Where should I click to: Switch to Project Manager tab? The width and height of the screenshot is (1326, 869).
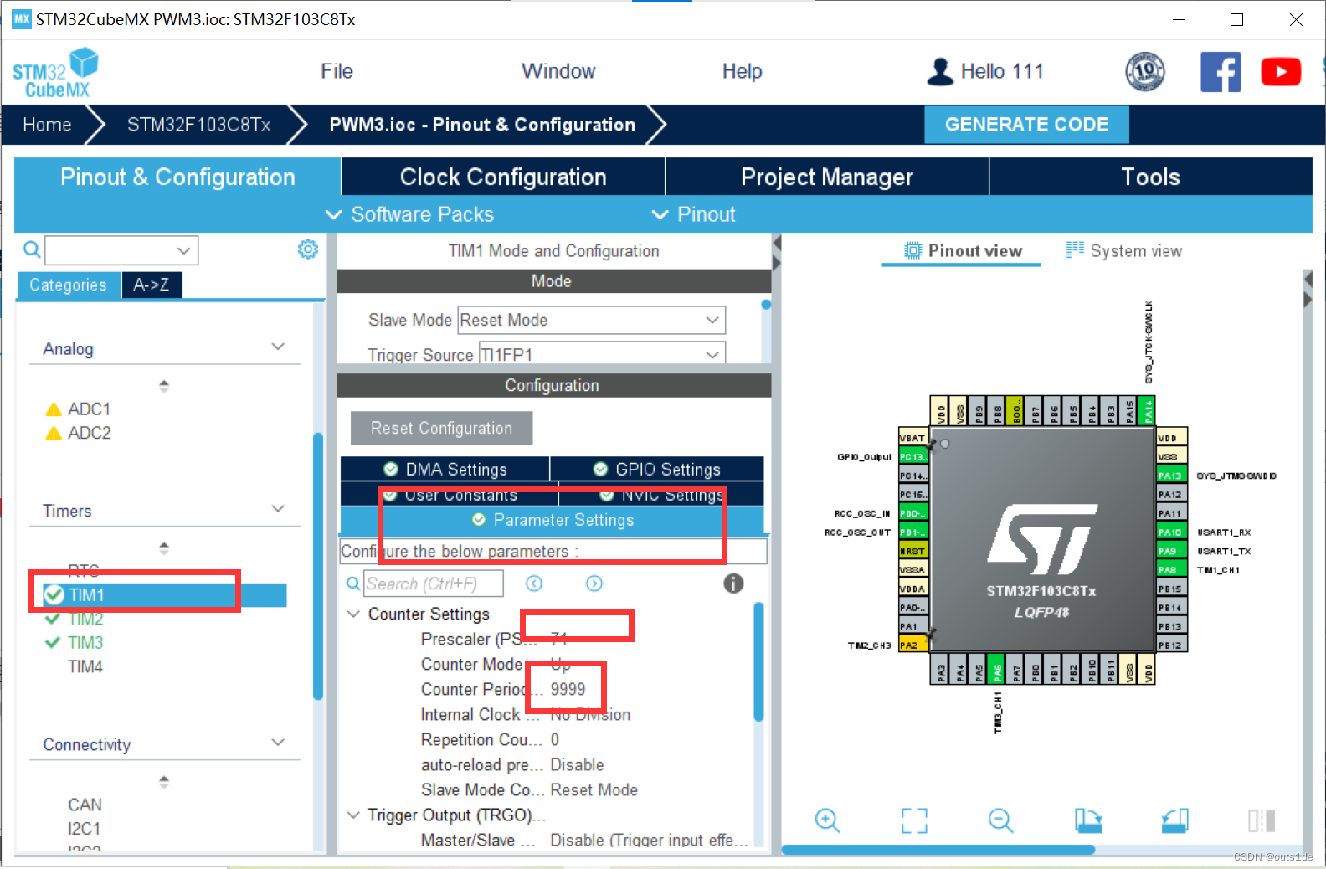pyautogui.click(x=827, y=177)
